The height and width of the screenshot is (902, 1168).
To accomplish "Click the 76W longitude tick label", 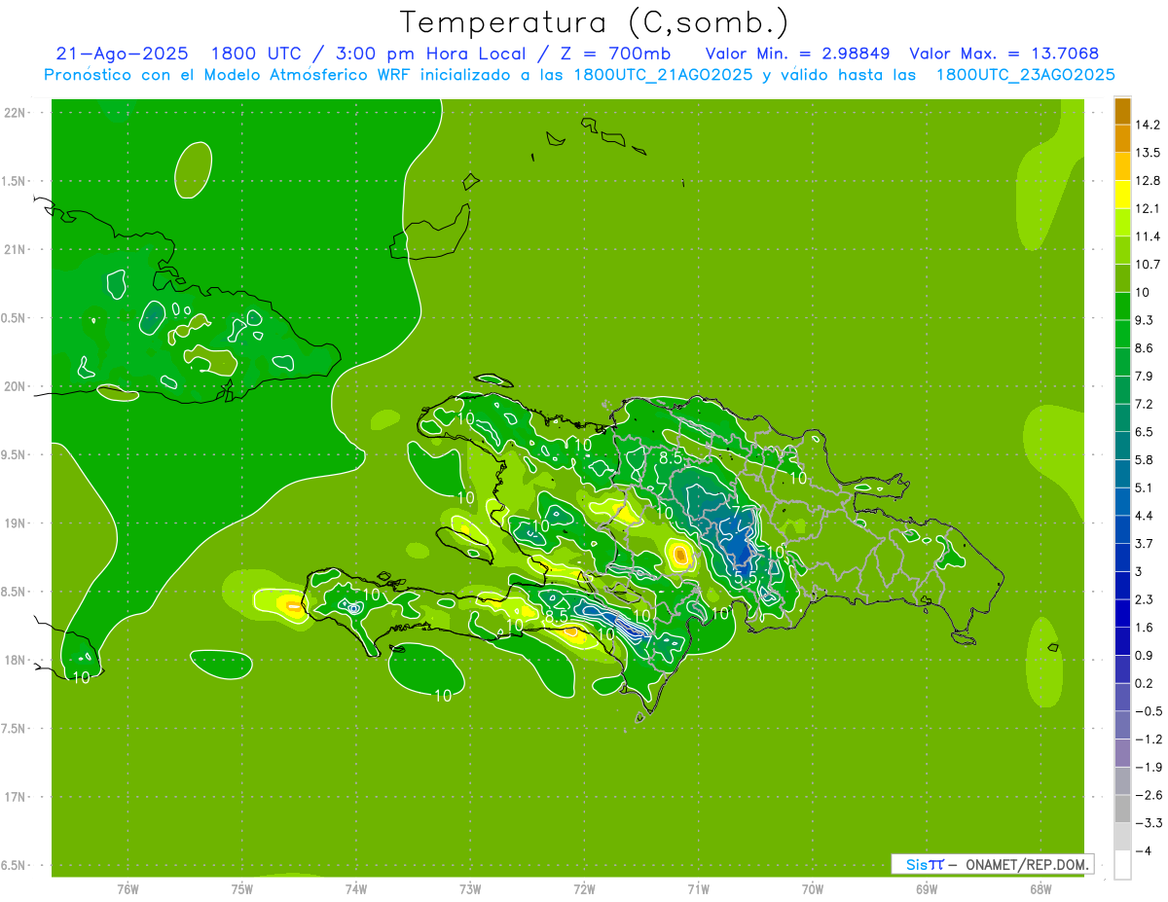I will tap(128, 889).
